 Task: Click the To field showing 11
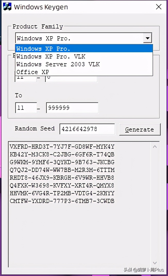26,107
